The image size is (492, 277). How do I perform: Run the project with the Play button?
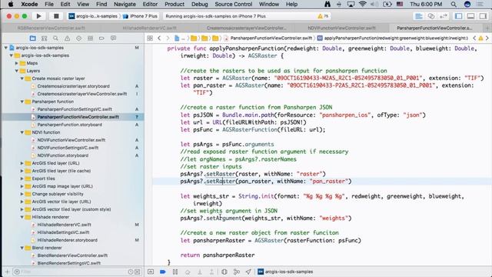click(x=38, y=16)
